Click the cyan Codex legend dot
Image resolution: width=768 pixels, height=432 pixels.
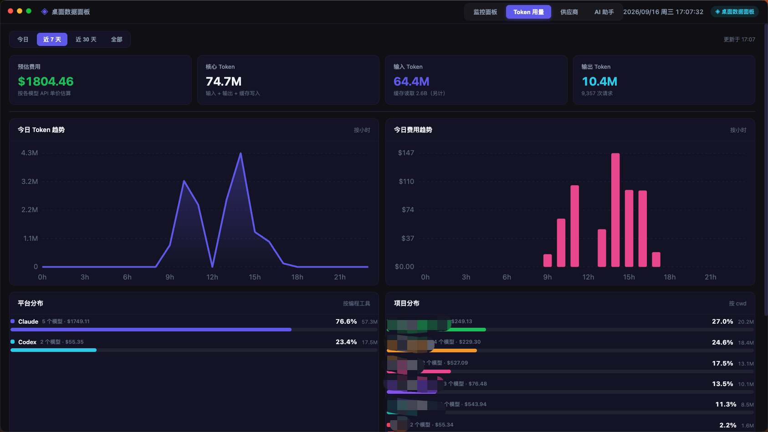click(13, 342)
